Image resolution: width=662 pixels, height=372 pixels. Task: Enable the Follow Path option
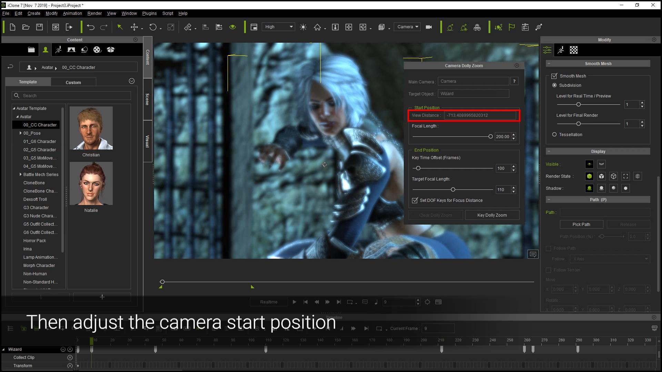coord(549,248)
